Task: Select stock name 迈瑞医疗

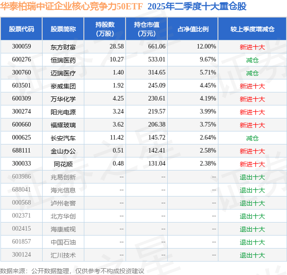Action: (63, 73)
